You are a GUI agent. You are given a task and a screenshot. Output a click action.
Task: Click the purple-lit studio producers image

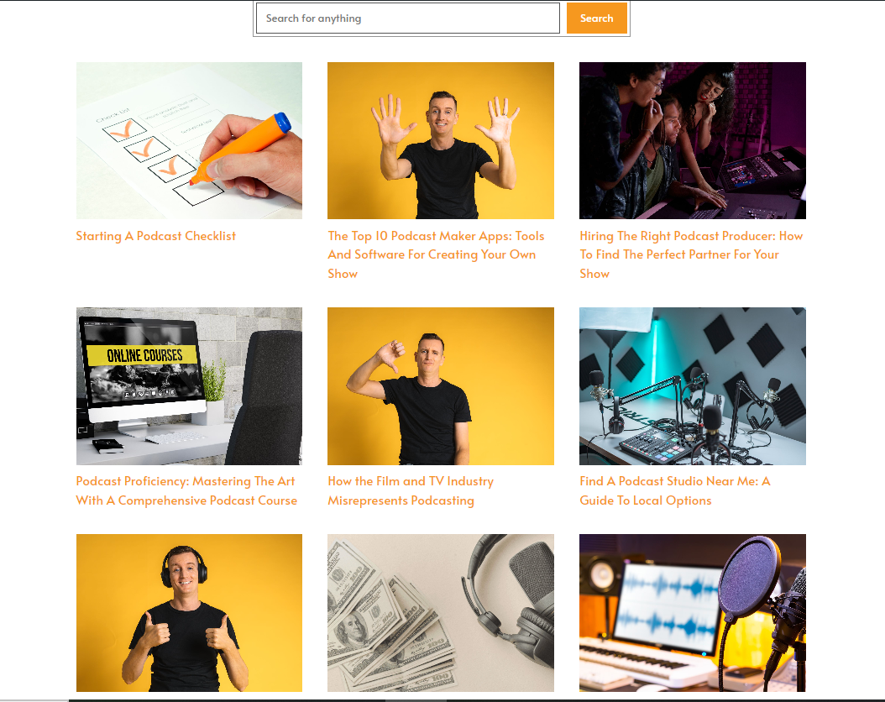coord(693,140)
